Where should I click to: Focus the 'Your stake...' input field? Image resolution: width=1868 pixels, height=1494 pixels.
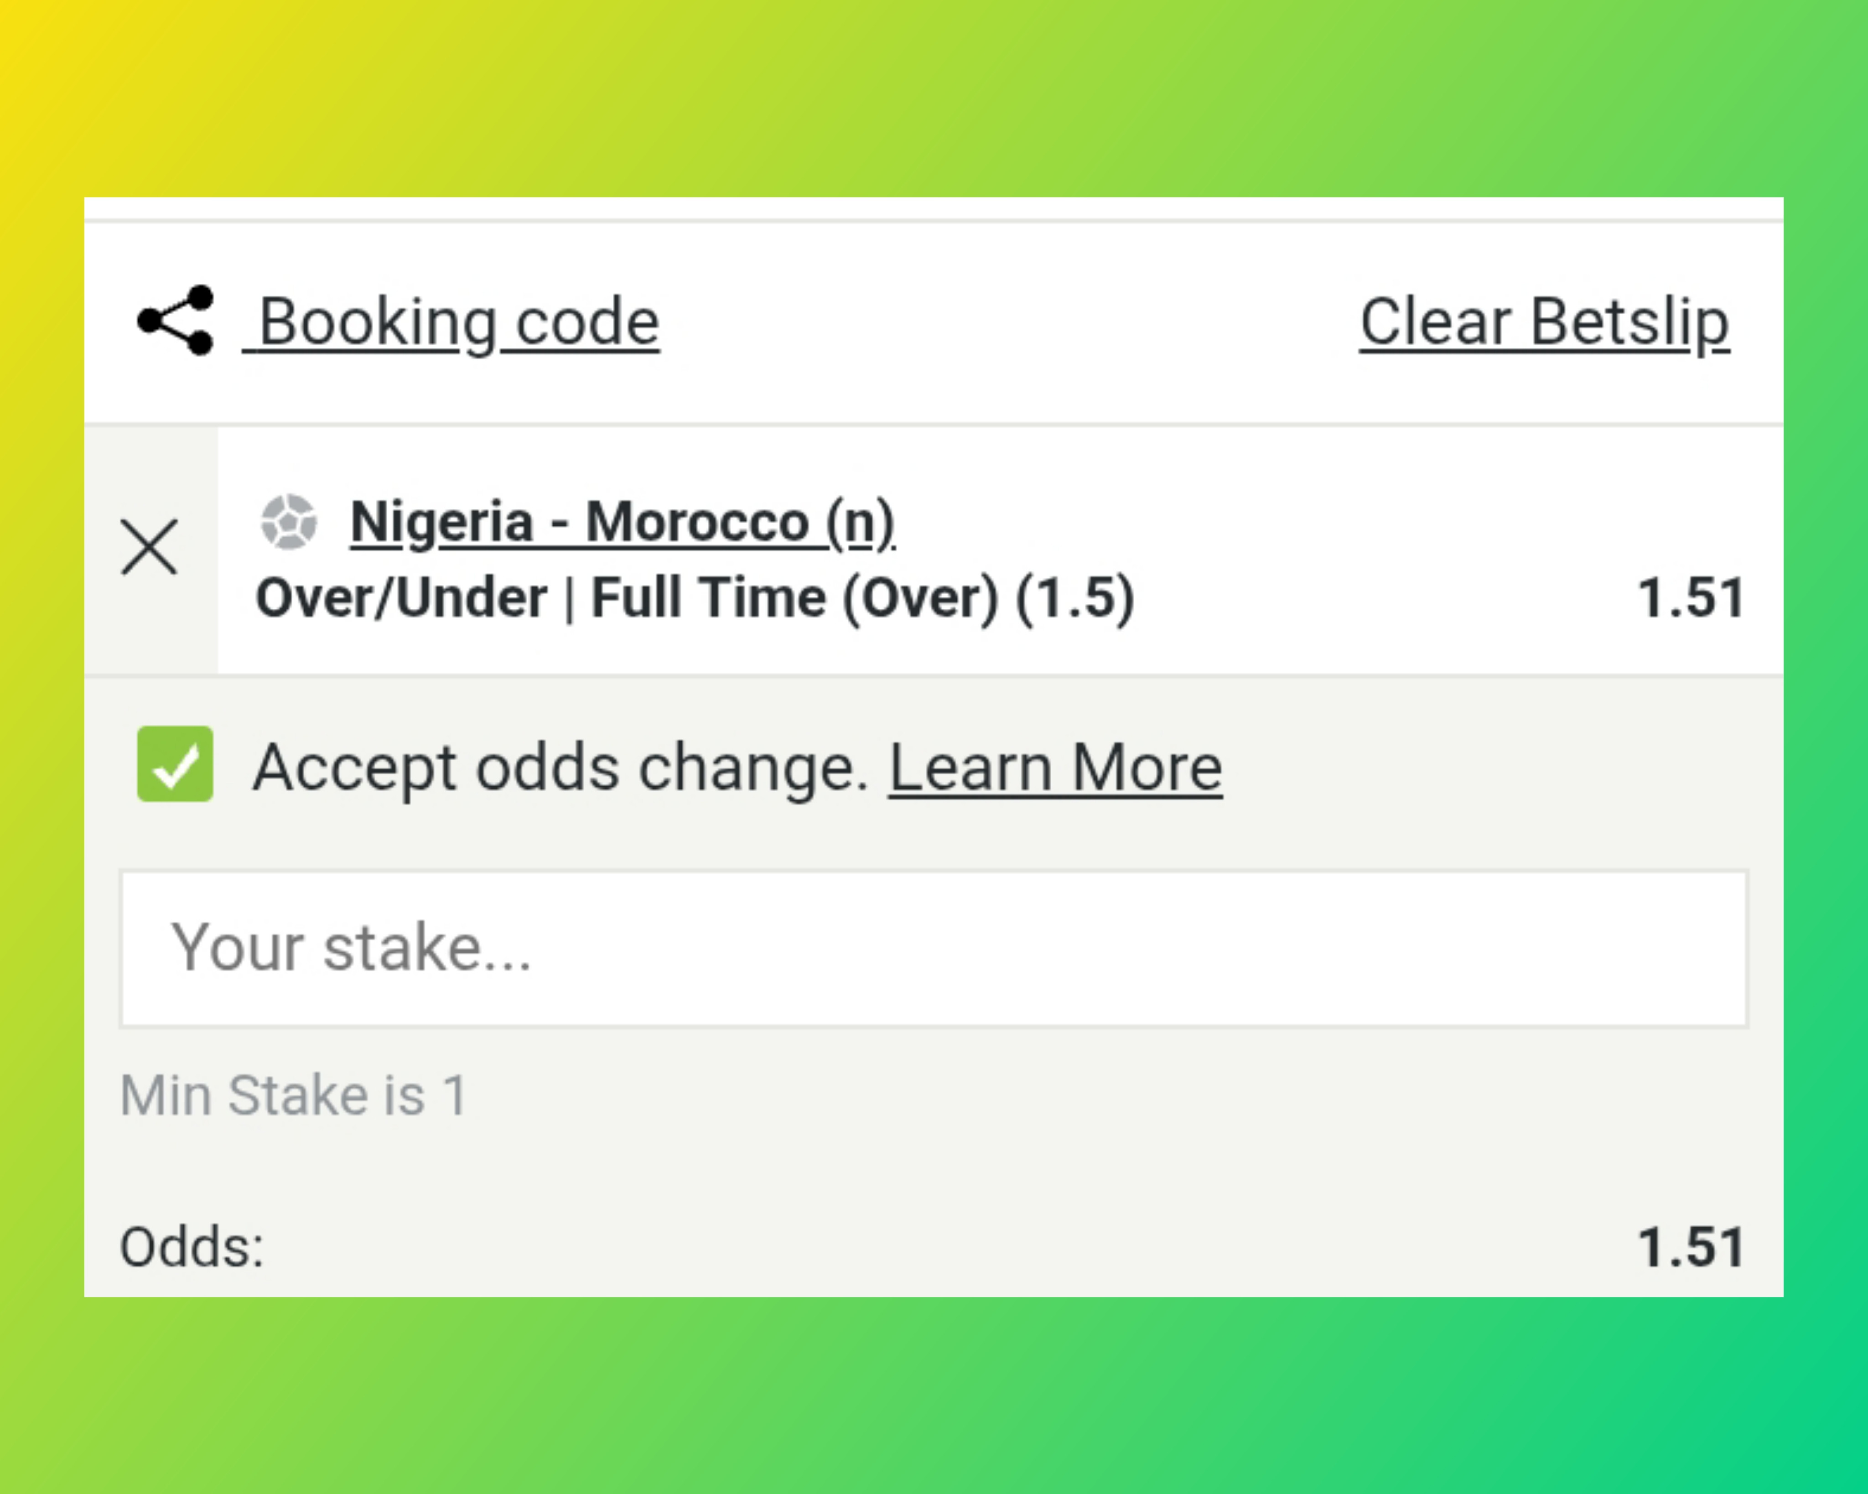tap(933, 949)
